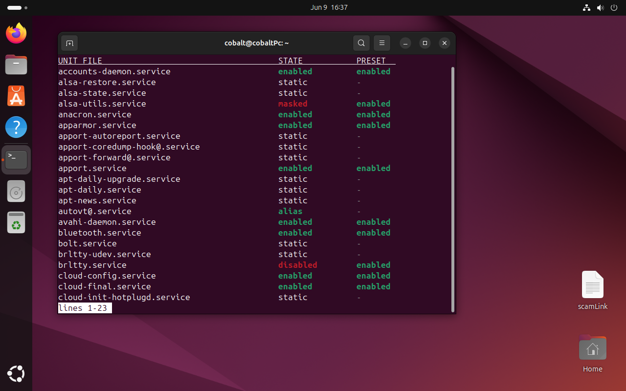Open the Trash from the dock

click(16, 223)
